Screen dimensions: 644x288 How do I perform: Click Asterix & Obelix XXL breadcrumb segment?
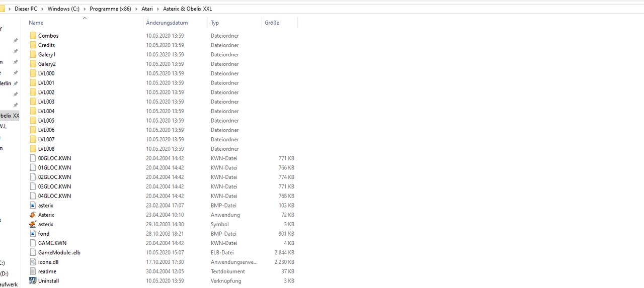[188, 9]
